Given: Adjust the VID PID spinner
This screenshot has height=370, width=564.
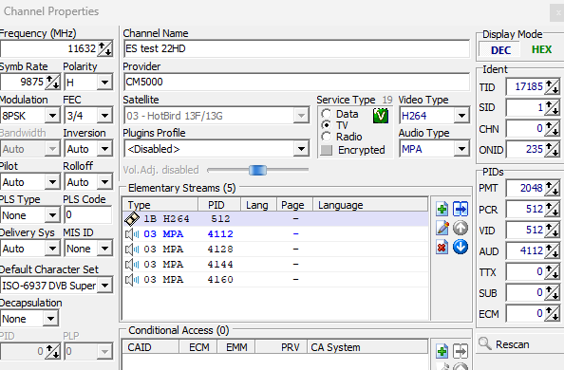Looking at the screenshot, I should (x=552, y=231).
